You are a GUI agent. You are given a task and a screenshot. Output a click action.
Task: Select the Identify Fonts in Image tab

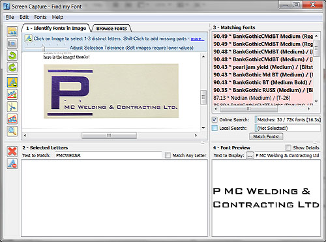tap(56, 28)
